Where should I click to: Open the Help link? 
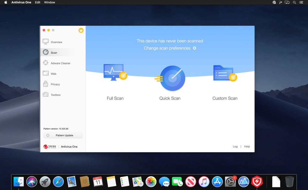pos(247,146)
